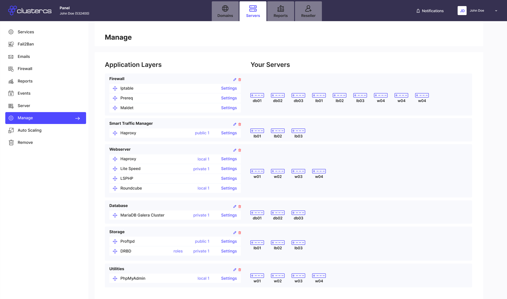The width and height of the screenshot is (507, 299).
Task: Expand the John Doe account dropdown arrow
Action: [496, 11]
